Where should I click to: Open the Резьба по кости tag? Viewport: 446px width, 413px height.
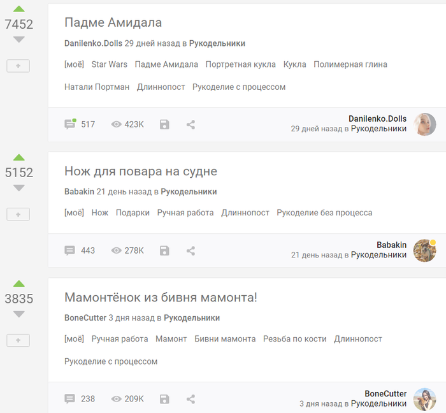[x=294, y=339]
